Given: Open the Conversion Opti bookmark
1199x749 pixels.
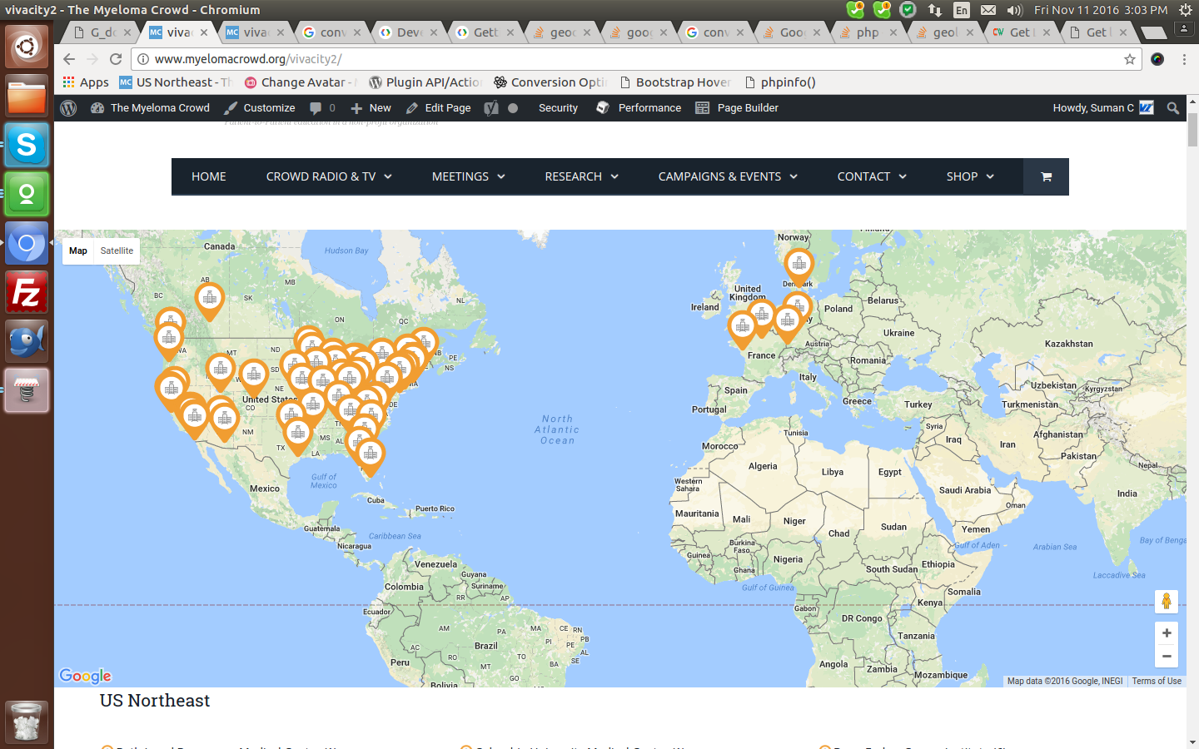Looking at the screenshot, I should click(550, 82).
